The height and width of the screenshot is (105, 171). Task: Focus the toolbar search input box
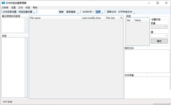(48, 12)
